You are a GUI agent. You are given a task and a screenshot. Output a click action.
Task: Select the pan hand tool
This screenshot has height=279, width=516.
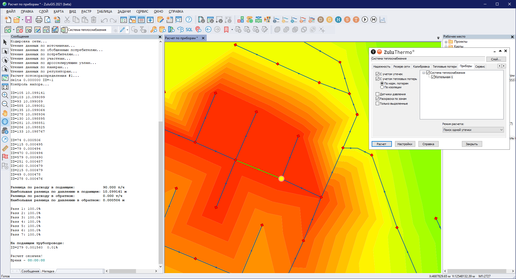5,113
